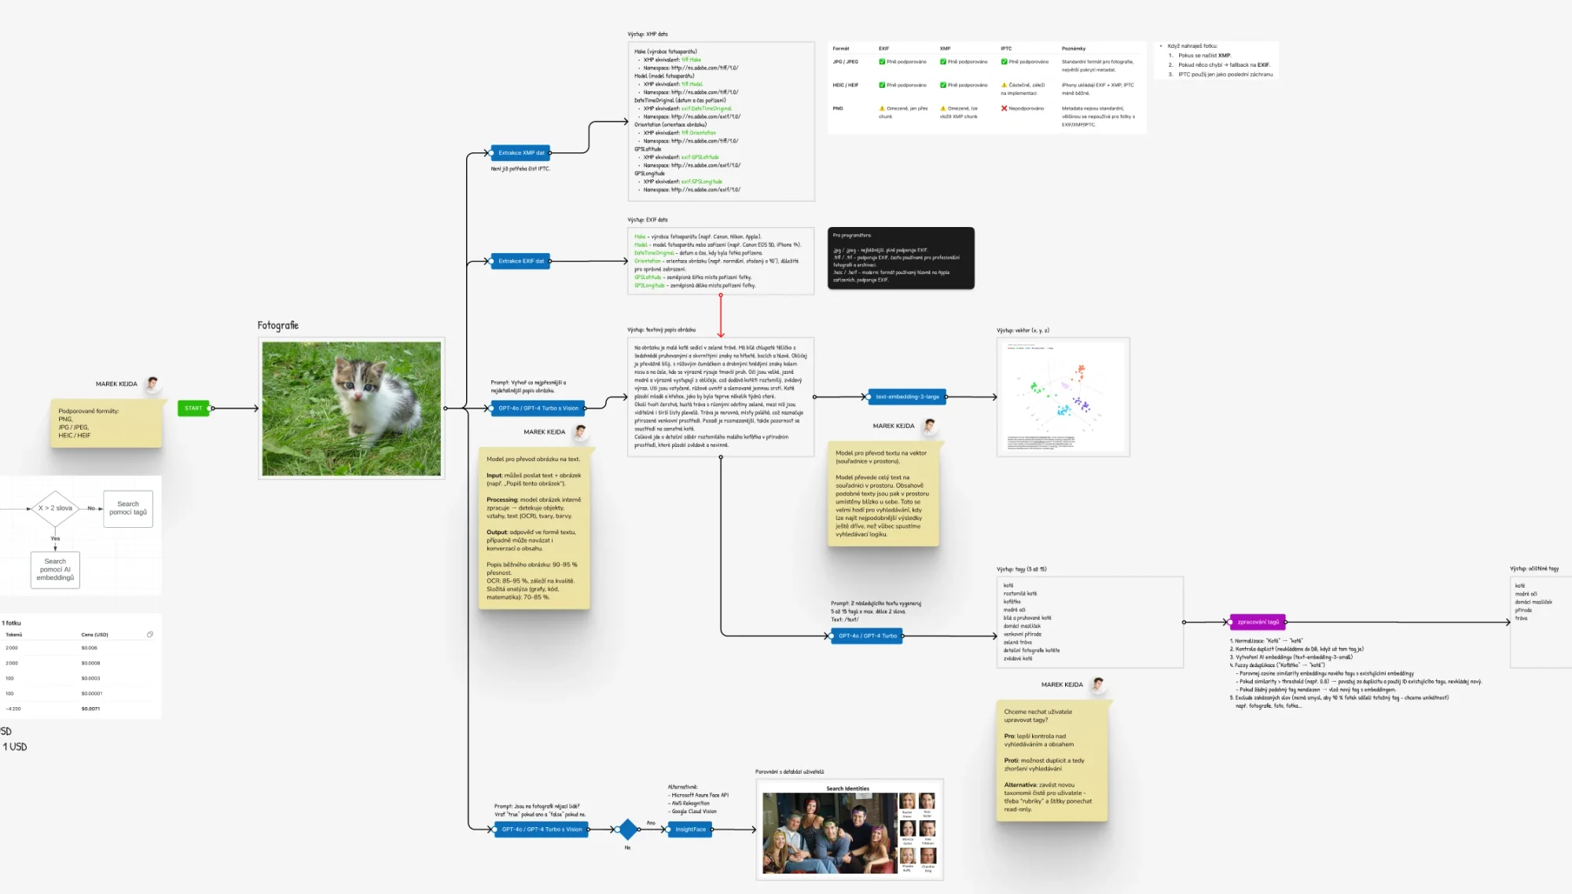Click the Cena (USD) column header

[x=95, y=635]
